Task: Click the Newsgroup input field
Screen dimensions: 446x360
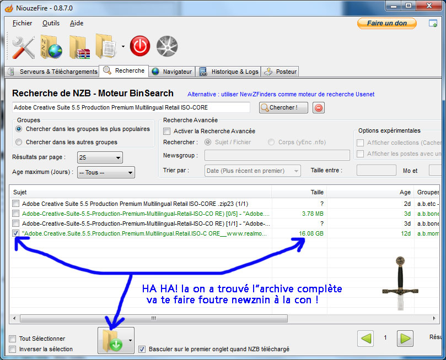Action: (277, 155)
